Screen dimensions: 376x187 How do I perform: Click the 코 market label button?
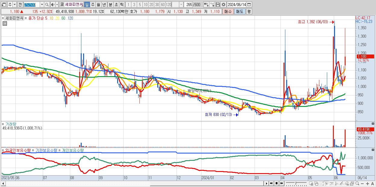click(x=62, y=5)
